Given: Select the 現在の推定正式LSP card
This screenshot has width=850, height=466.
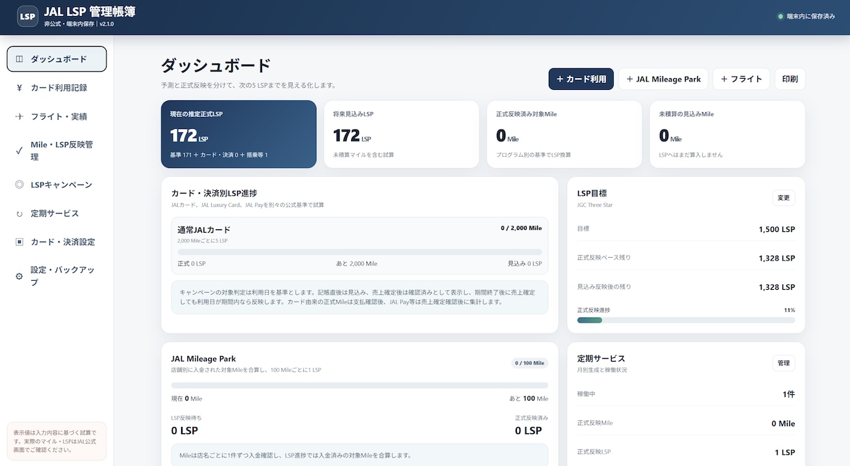Looking at the screenshot, I should [x=238, y=134].
